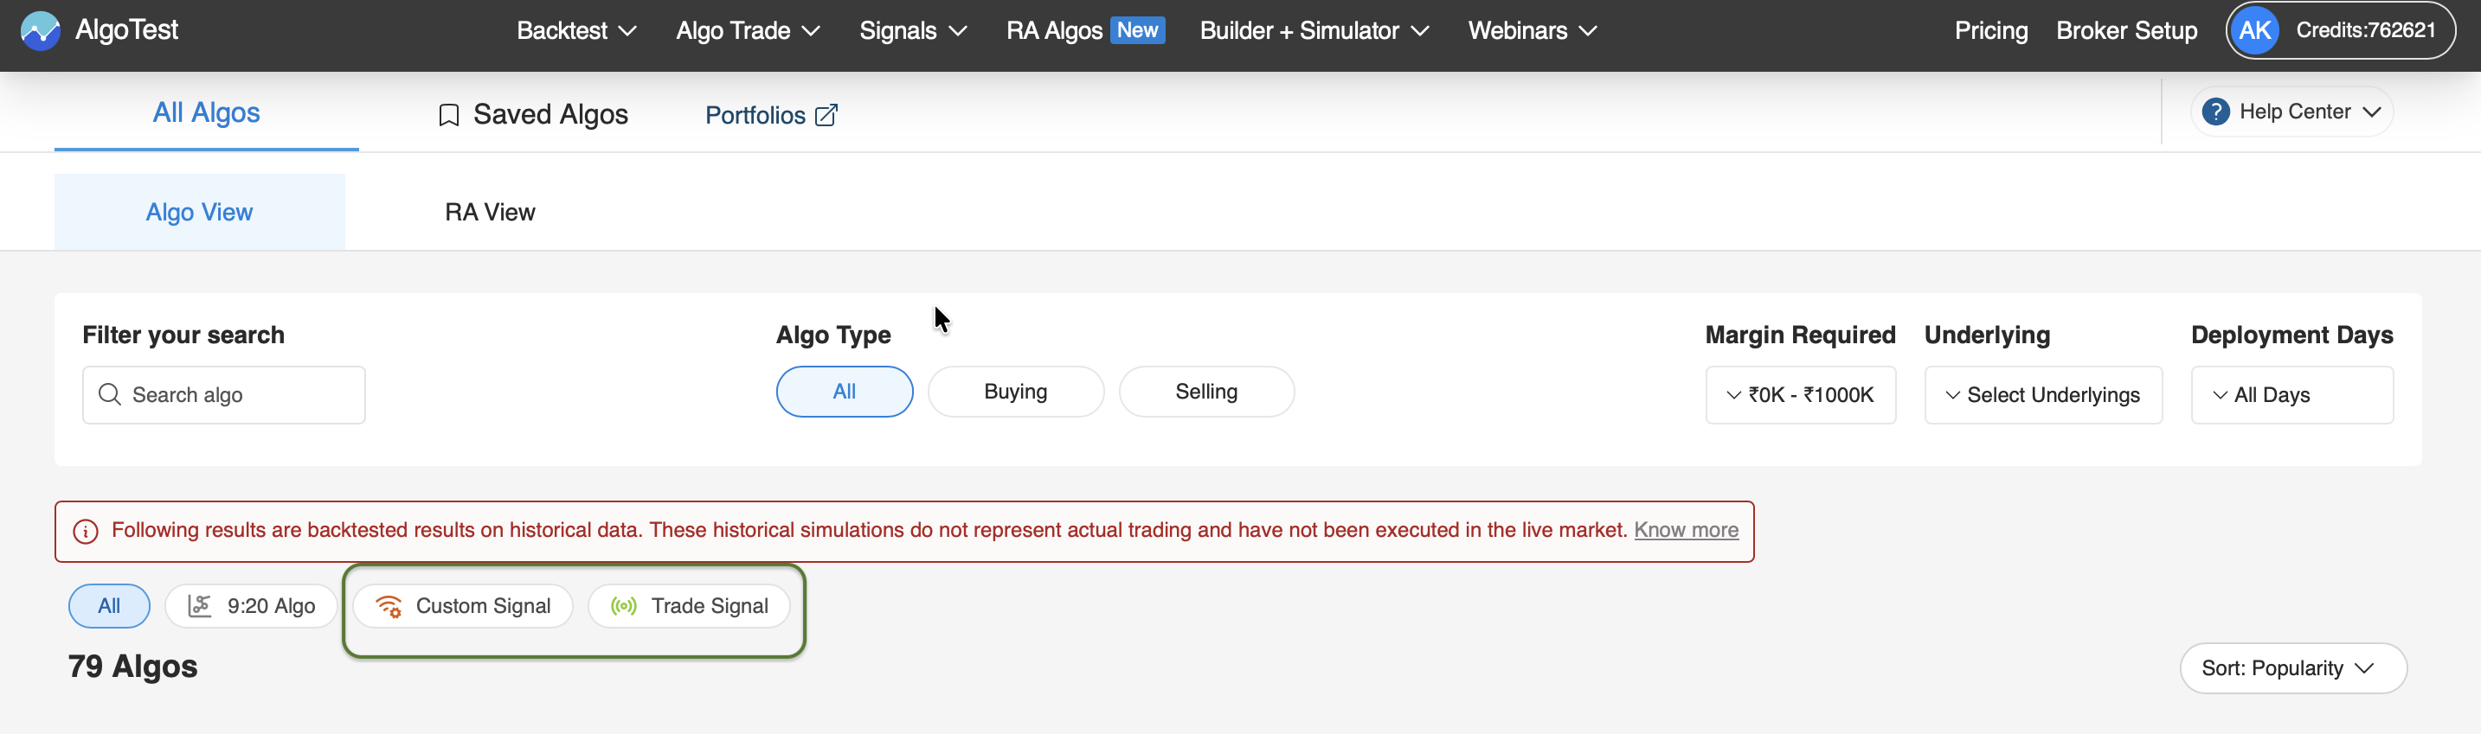Click the Portfolios external link icon
2481x734 pixels.
click(x=826, y=116)
